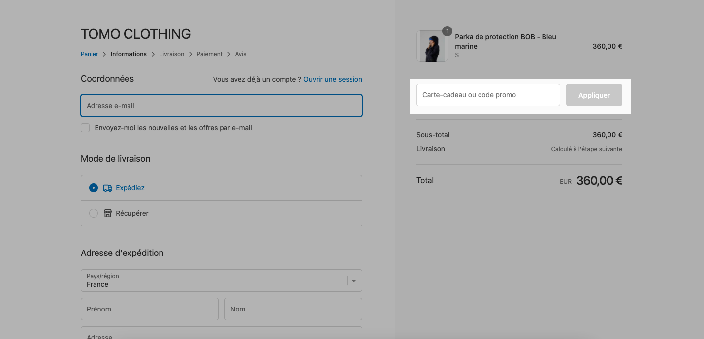
Task: Open the Parka BOB product thumbnail
Action: [432, 46]
